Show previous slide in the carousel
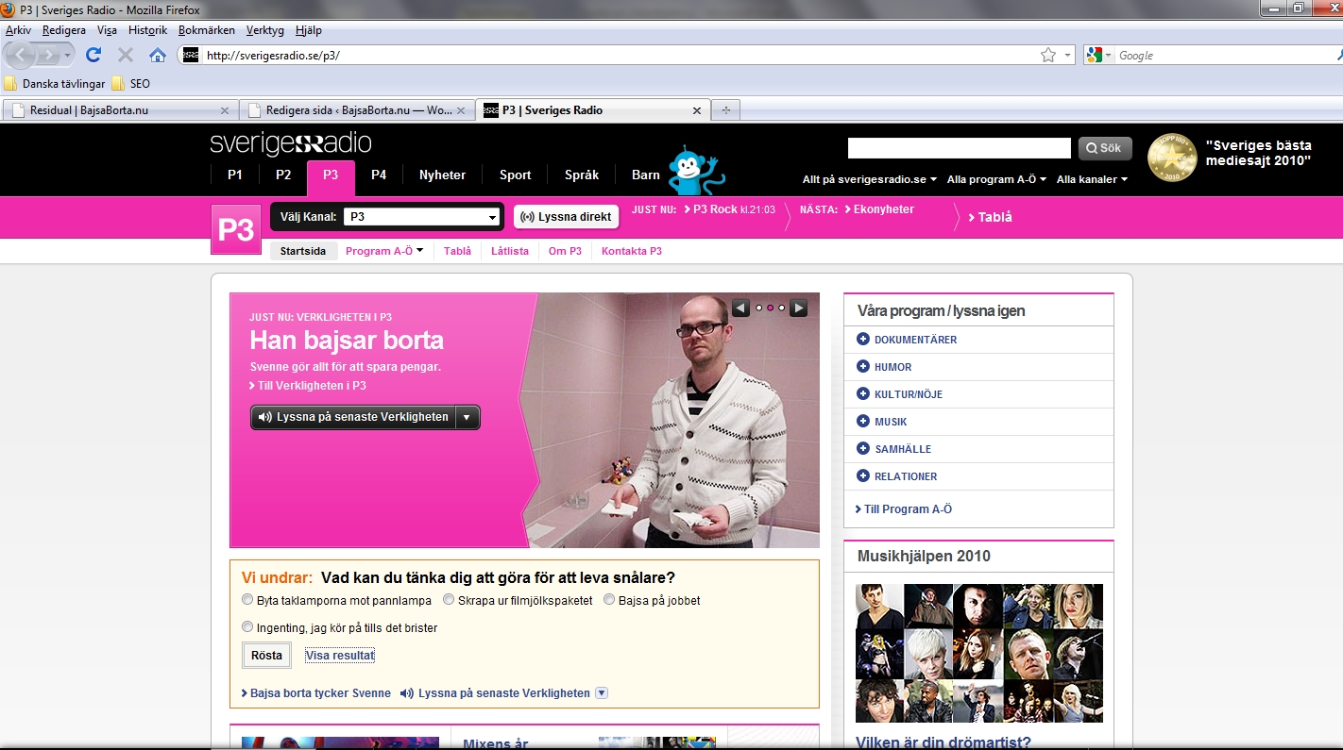 pyautogui.click(x=740, y=308)
